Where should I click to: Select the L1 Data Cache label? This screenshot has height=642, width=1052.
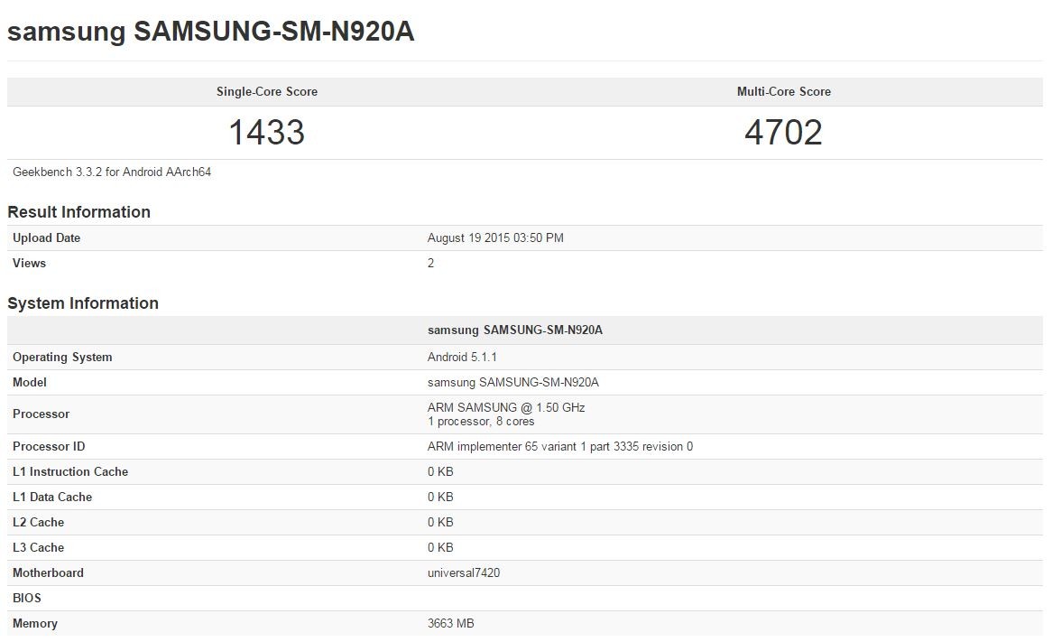click(52, 497)
